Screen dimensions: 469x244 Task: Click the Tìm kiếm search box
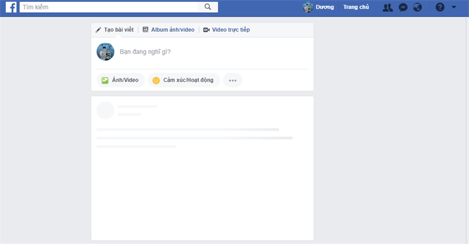(108, 7)
